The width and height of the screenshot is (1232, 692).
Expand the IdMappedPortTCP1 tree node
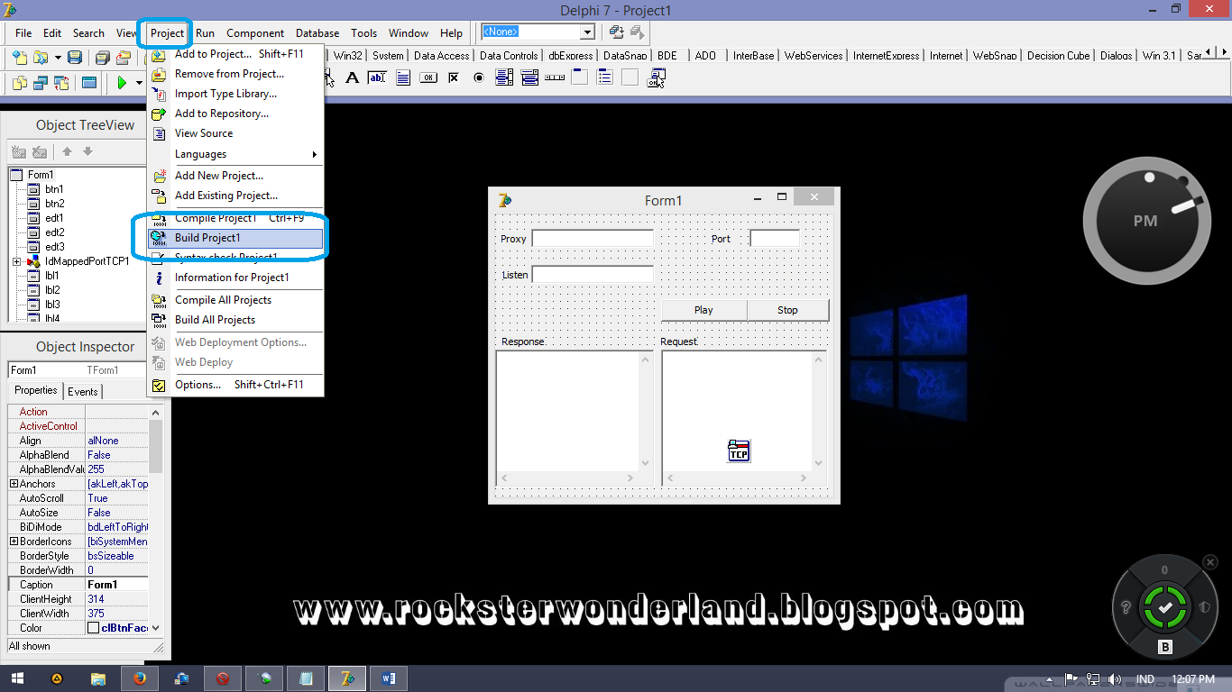[16, 261]
